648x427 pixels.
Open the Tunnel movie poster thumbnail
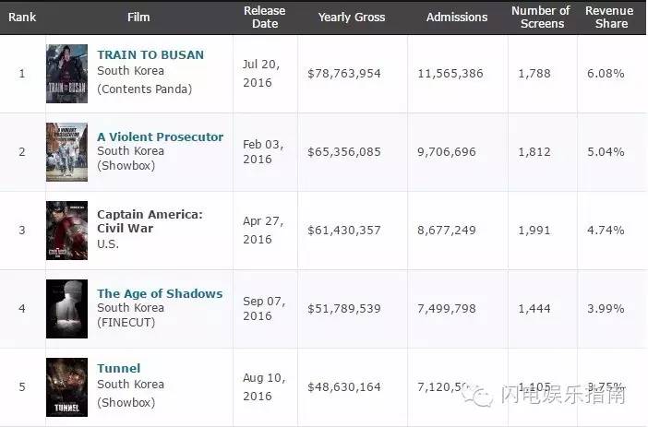(66, 386)
